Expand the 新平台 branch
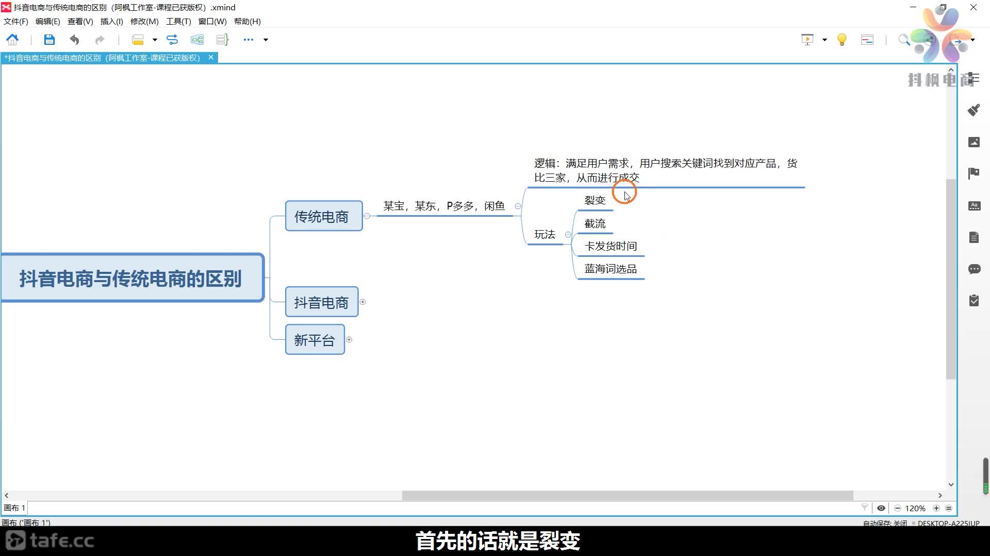 click(349, 340)
